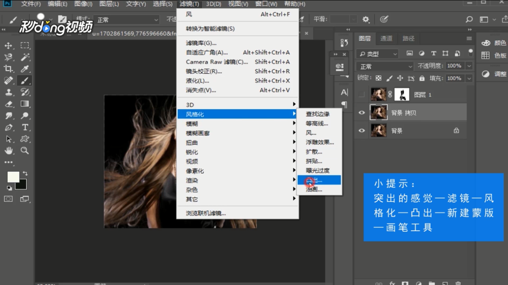The height and width of the screenshot is (285, 508).
Task: Click the search magnifier in options bar
Action: pos(469,19)
